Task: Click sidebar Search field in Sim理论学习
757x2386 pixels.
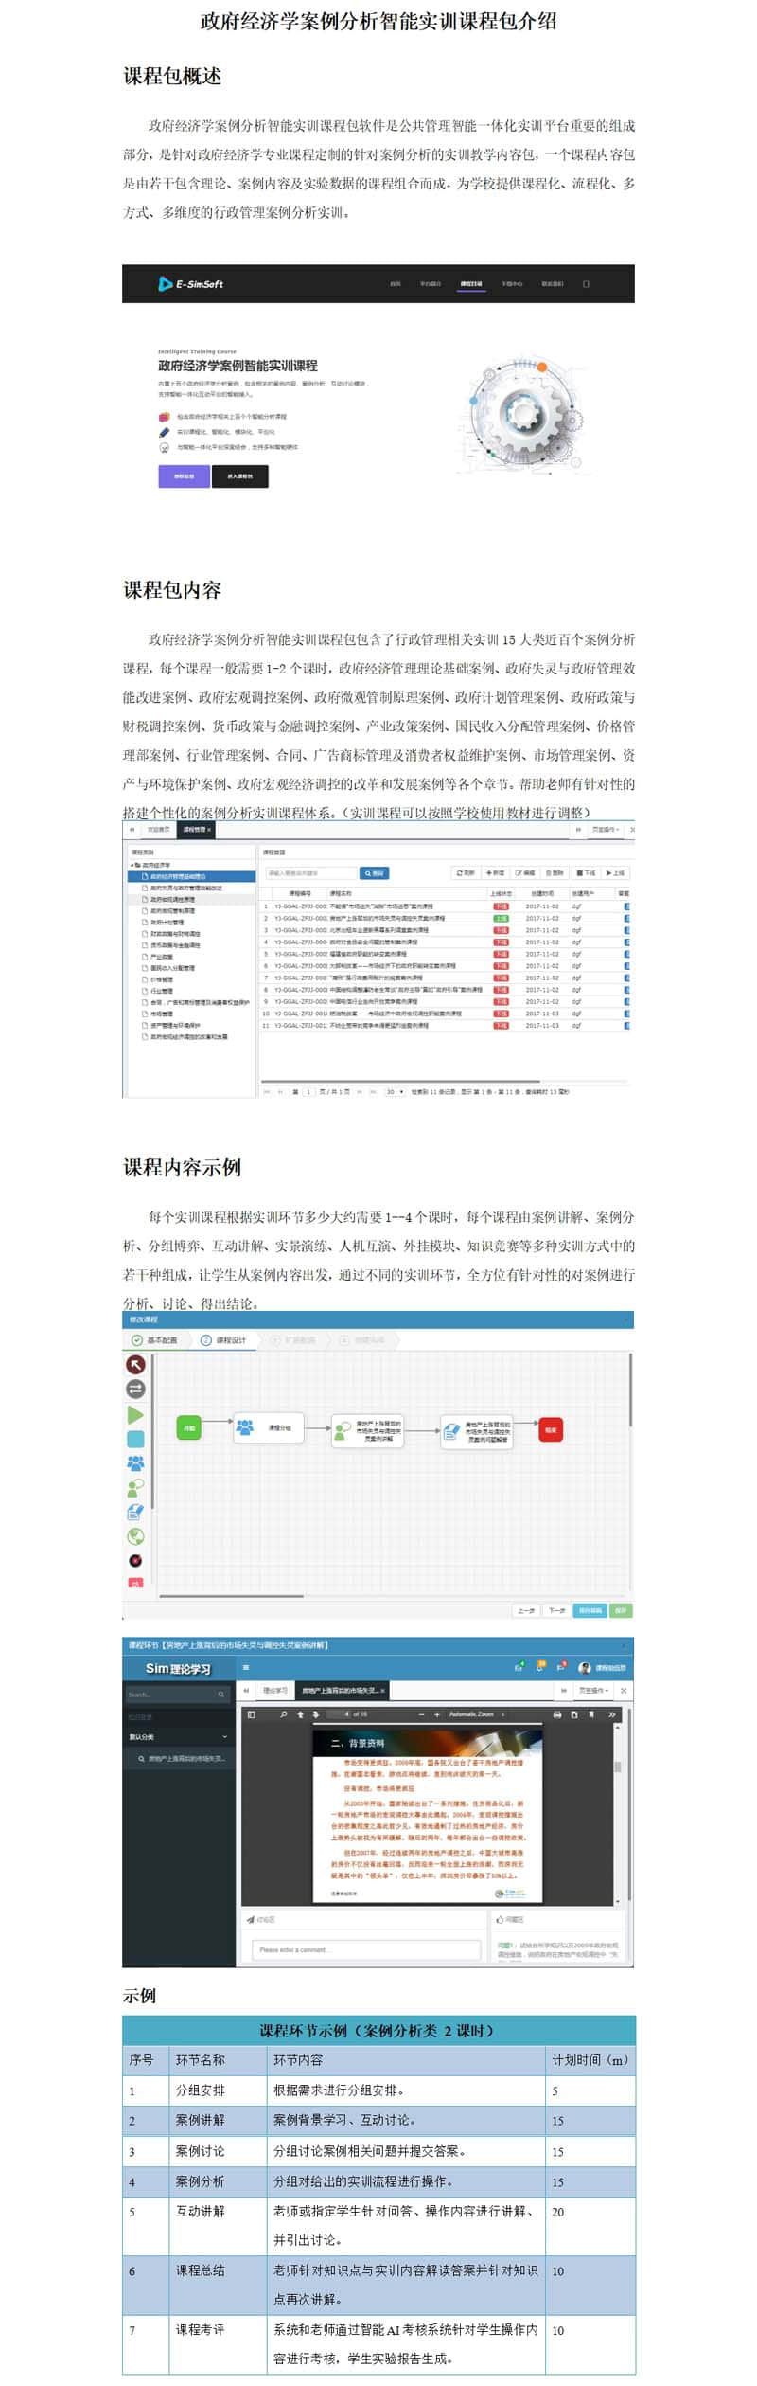Action: tap(178, 1695)
